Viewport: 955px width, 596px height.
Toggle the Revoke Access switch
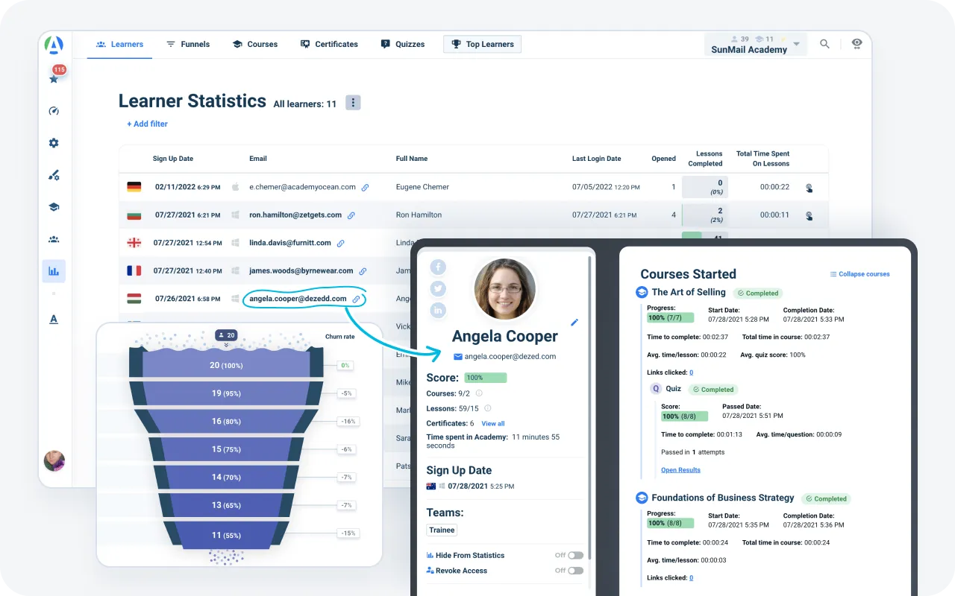[x=574, y=571]
